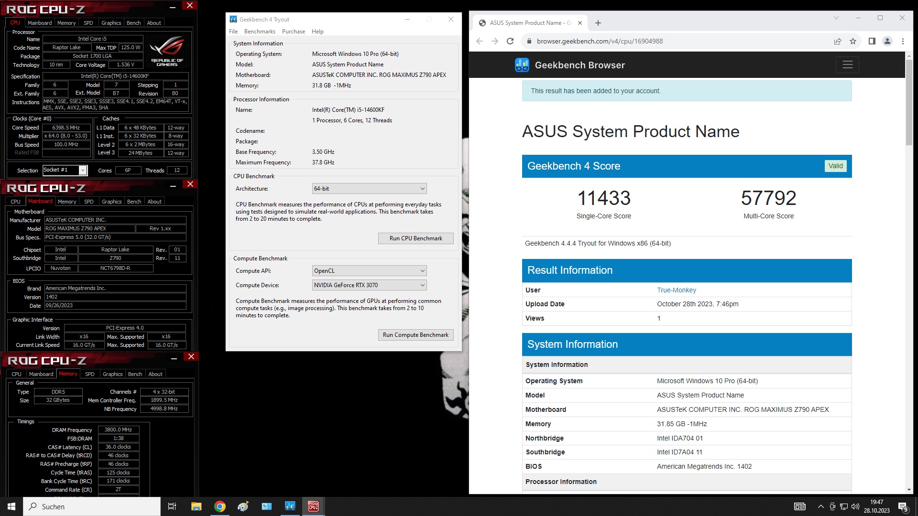The height and width of the screenshot is (516, 918).
Task: Click the volume icon in system tray
Action: 855,506
